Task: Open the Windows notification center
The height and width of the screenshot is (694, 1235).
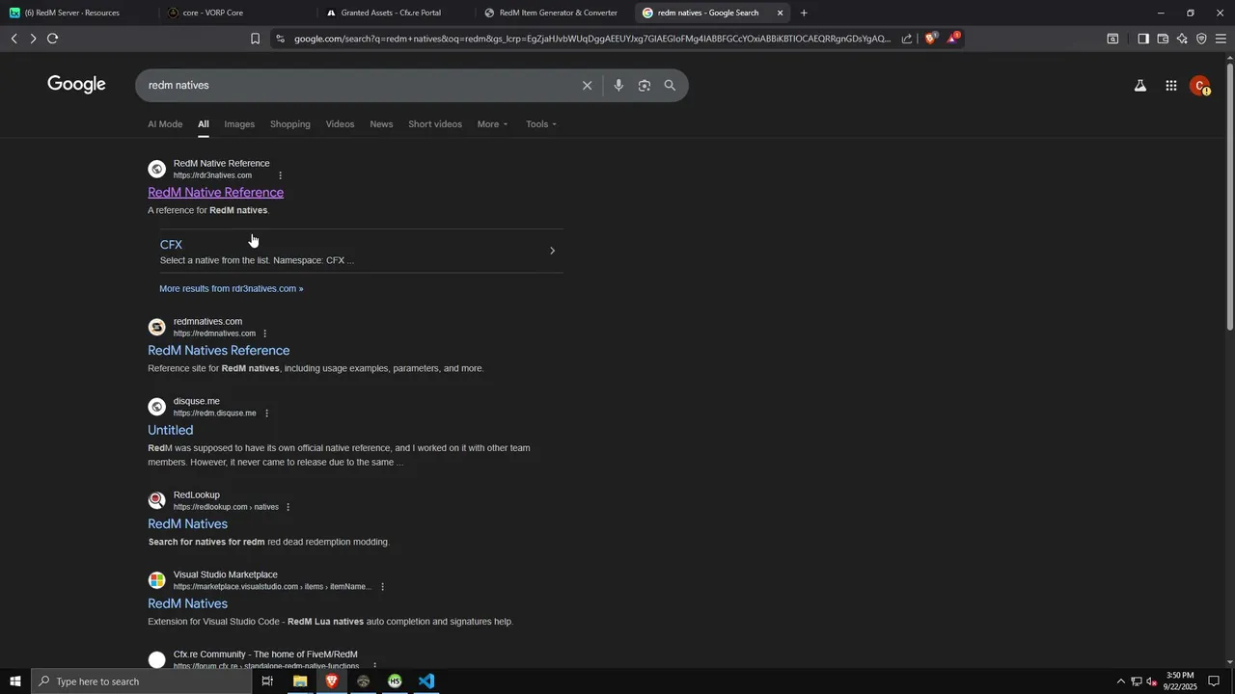Action: tap(1215, 681)
